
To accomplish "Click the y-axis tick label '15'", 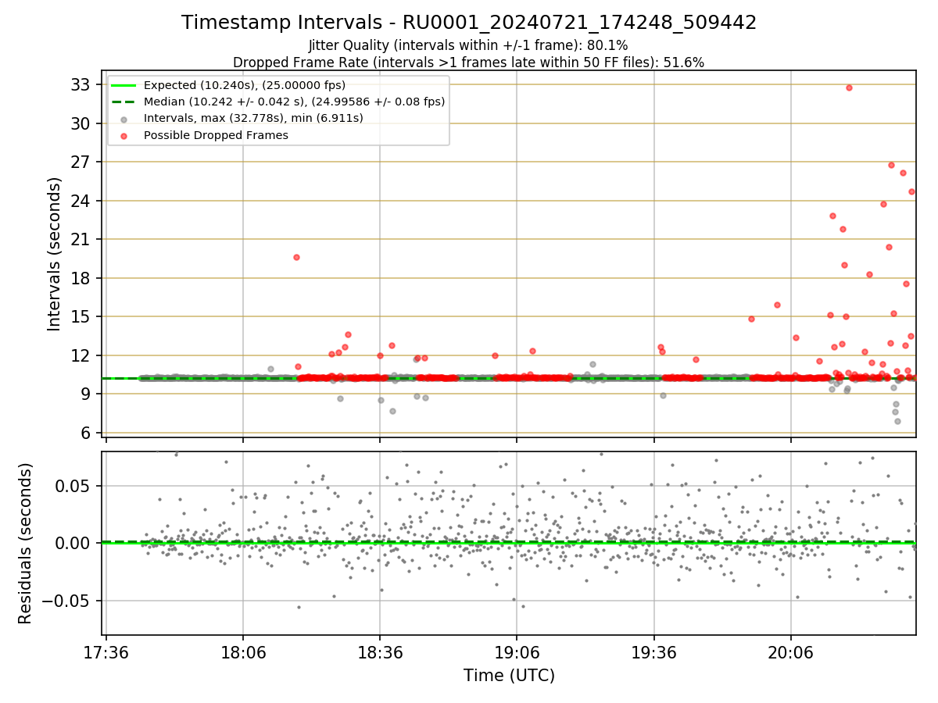I will click(x=81, y=316).
